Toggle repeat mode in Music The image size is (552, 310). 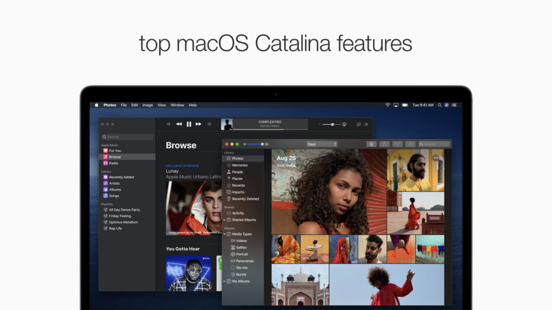pyautogui.click(x=209, y=124)
